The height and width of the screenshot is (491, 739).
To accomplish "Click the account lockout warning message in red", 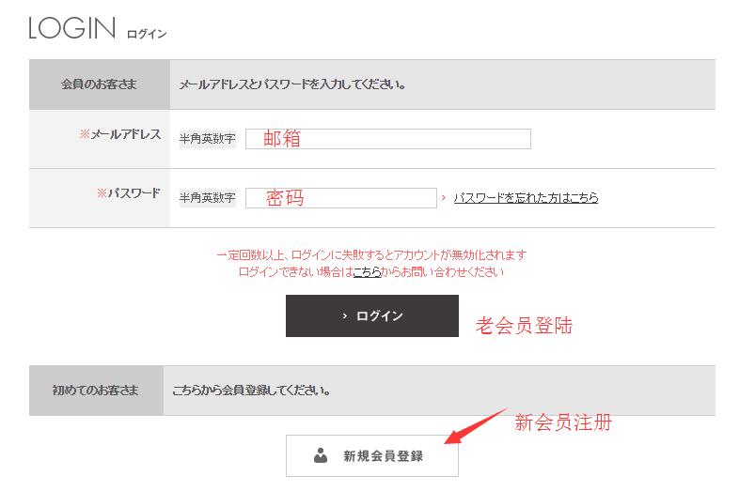I will click(x=371, y=254).
